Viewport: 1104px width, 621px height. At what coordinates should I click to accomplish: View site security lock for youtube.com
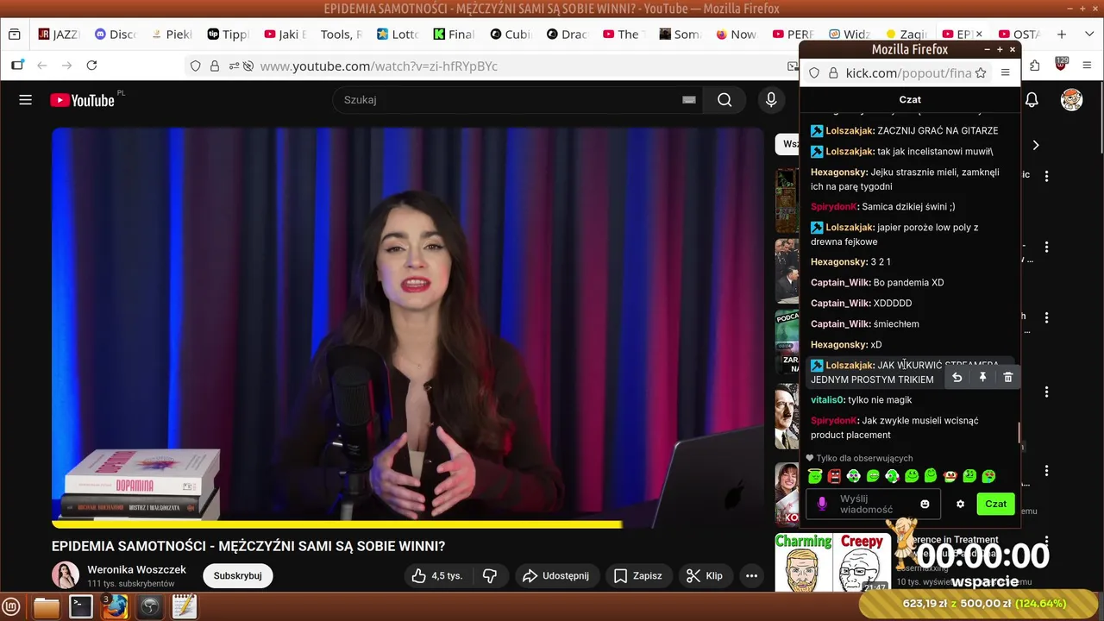[215, 66]
